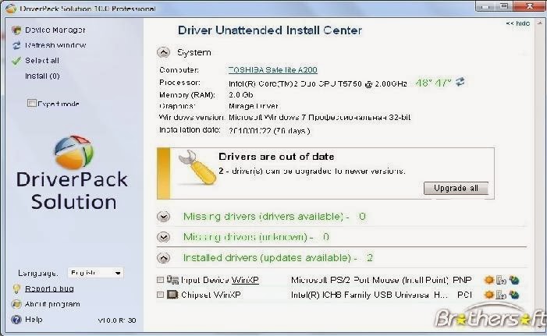Click the green globe icon in Input Device row
The height and width of the screenshot is (336, 547).
tap(514, 280)
